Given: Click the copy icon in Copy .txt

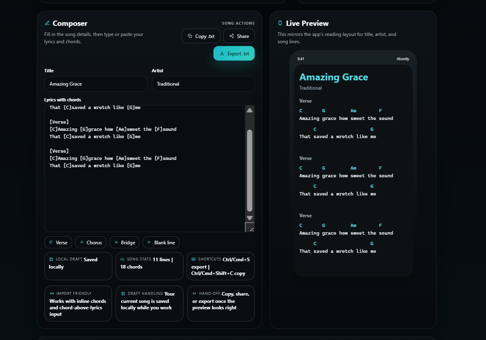Looking at the screenshot, I should coord(190,36).
